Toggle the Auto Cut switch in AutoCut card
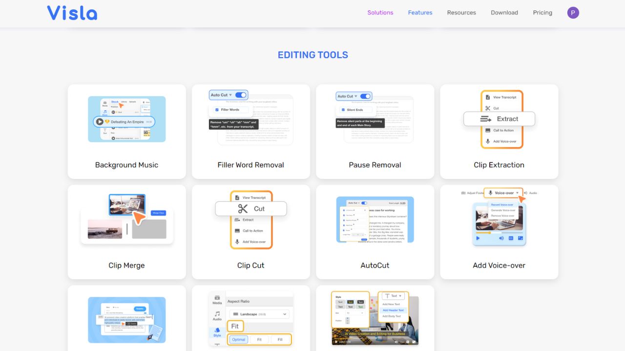This screenshot has height=351, width=625. click(x=364, y=203)
